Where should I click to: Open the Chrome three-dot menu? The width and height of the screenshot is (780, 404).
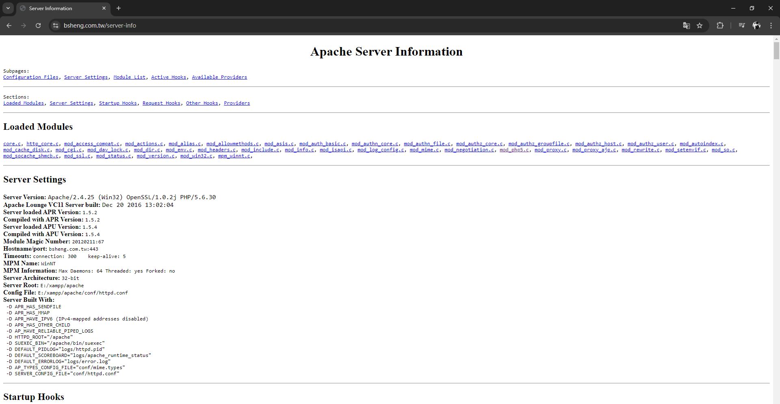771,26
